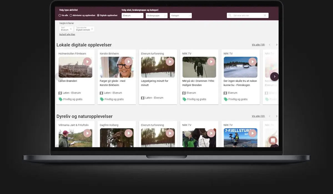The width and height of the screenshot is (333, 194).
Task: Select the Vis alle radio button
Action: coord(60,15)
